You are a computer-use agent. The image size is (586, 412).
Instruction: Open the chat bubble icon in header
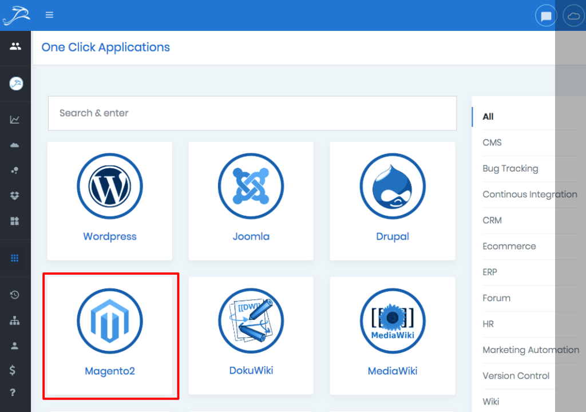tap(546, 16)
